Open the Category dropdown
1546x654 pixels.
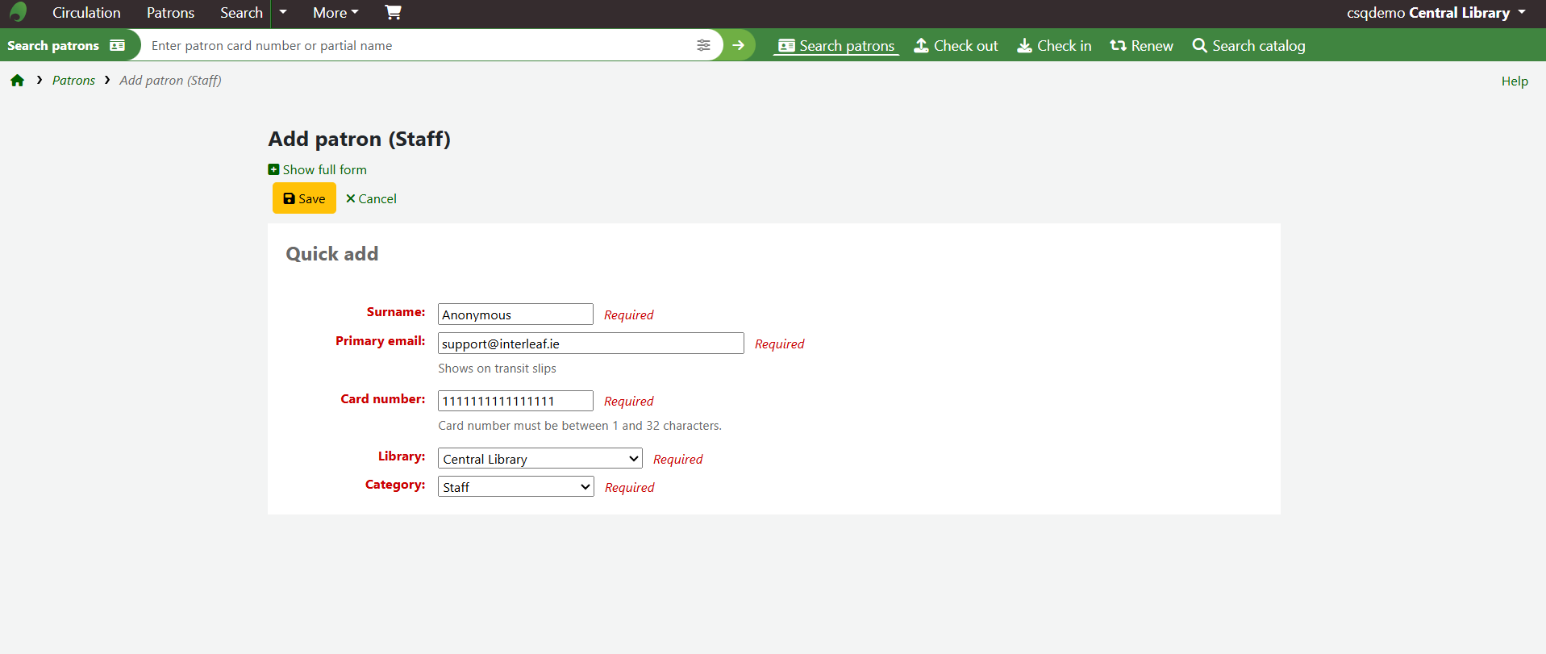(x=515, y=487)
